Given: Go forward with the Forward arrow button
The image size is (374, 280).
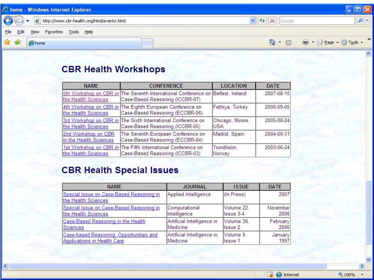Looking at the screenshot, I should point(19,21).
